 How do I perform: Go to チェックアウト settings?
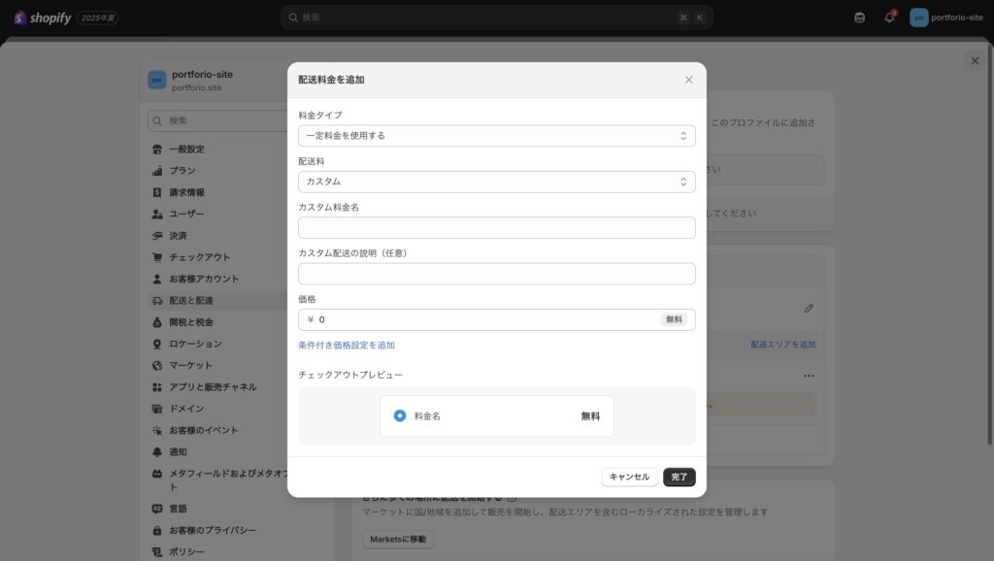pos(199,257)
